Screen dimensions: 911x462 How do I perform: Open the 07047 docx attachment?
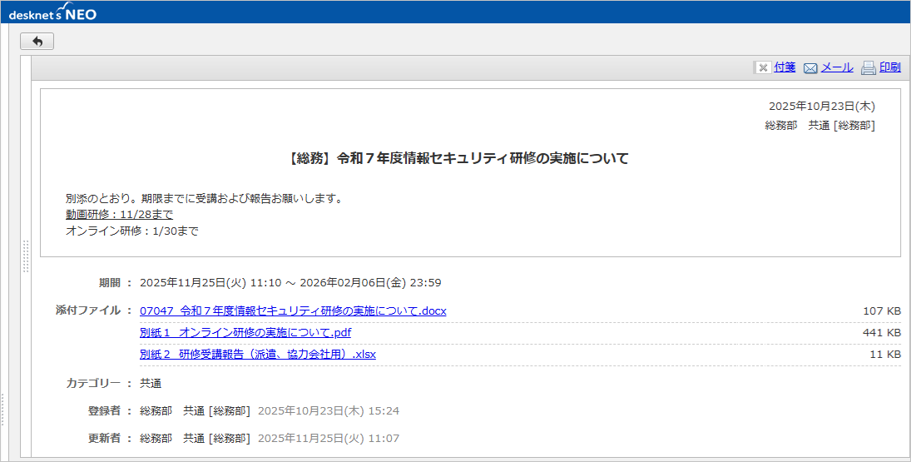pyautogui.click(x=293, y=310)
